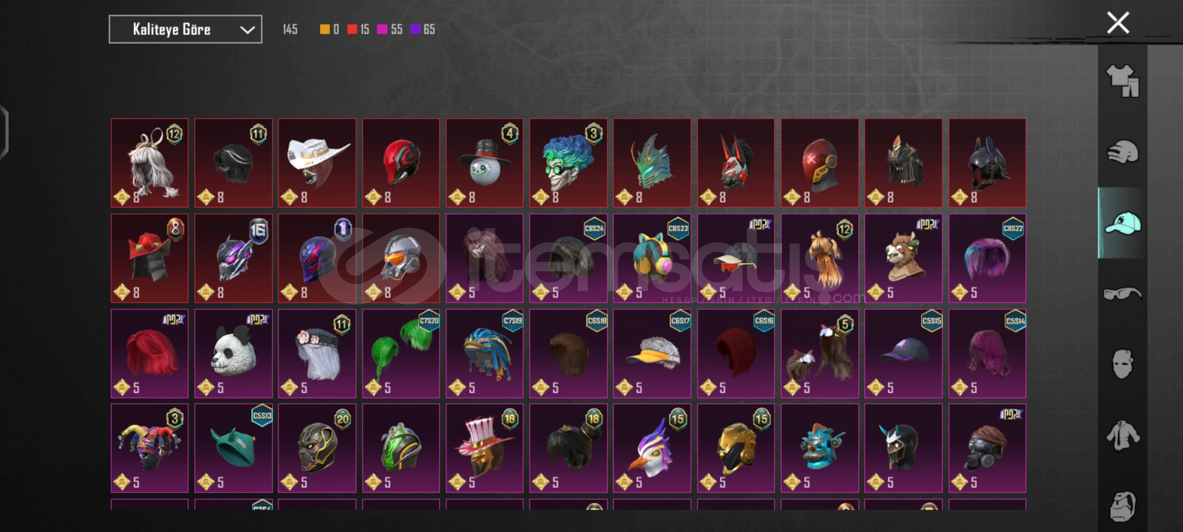Expand sorting options via chevron arrow
This screenshot has width=1183, height=532.
(247, 30)
